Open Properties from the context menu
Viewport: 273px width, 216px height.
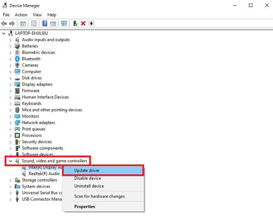(x=85, y=206)
